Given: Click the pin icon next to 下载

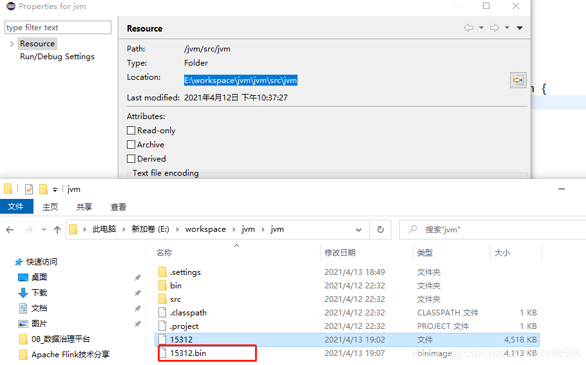Looking at the screenshot, I should pyautogui.click(x=138, y=293).
